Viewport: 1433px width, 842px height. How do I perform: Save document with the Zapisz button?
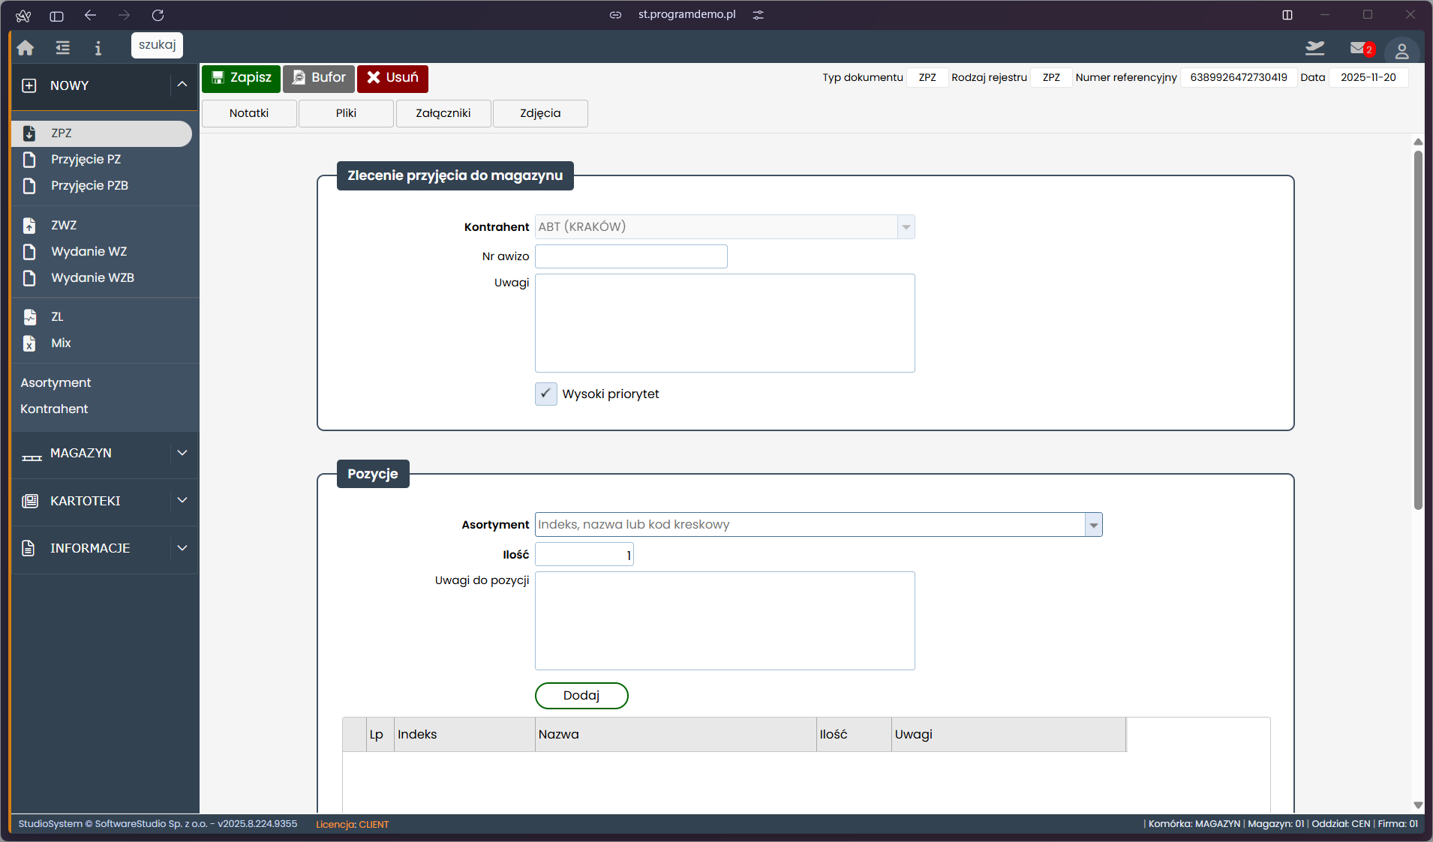pos(241,78)
